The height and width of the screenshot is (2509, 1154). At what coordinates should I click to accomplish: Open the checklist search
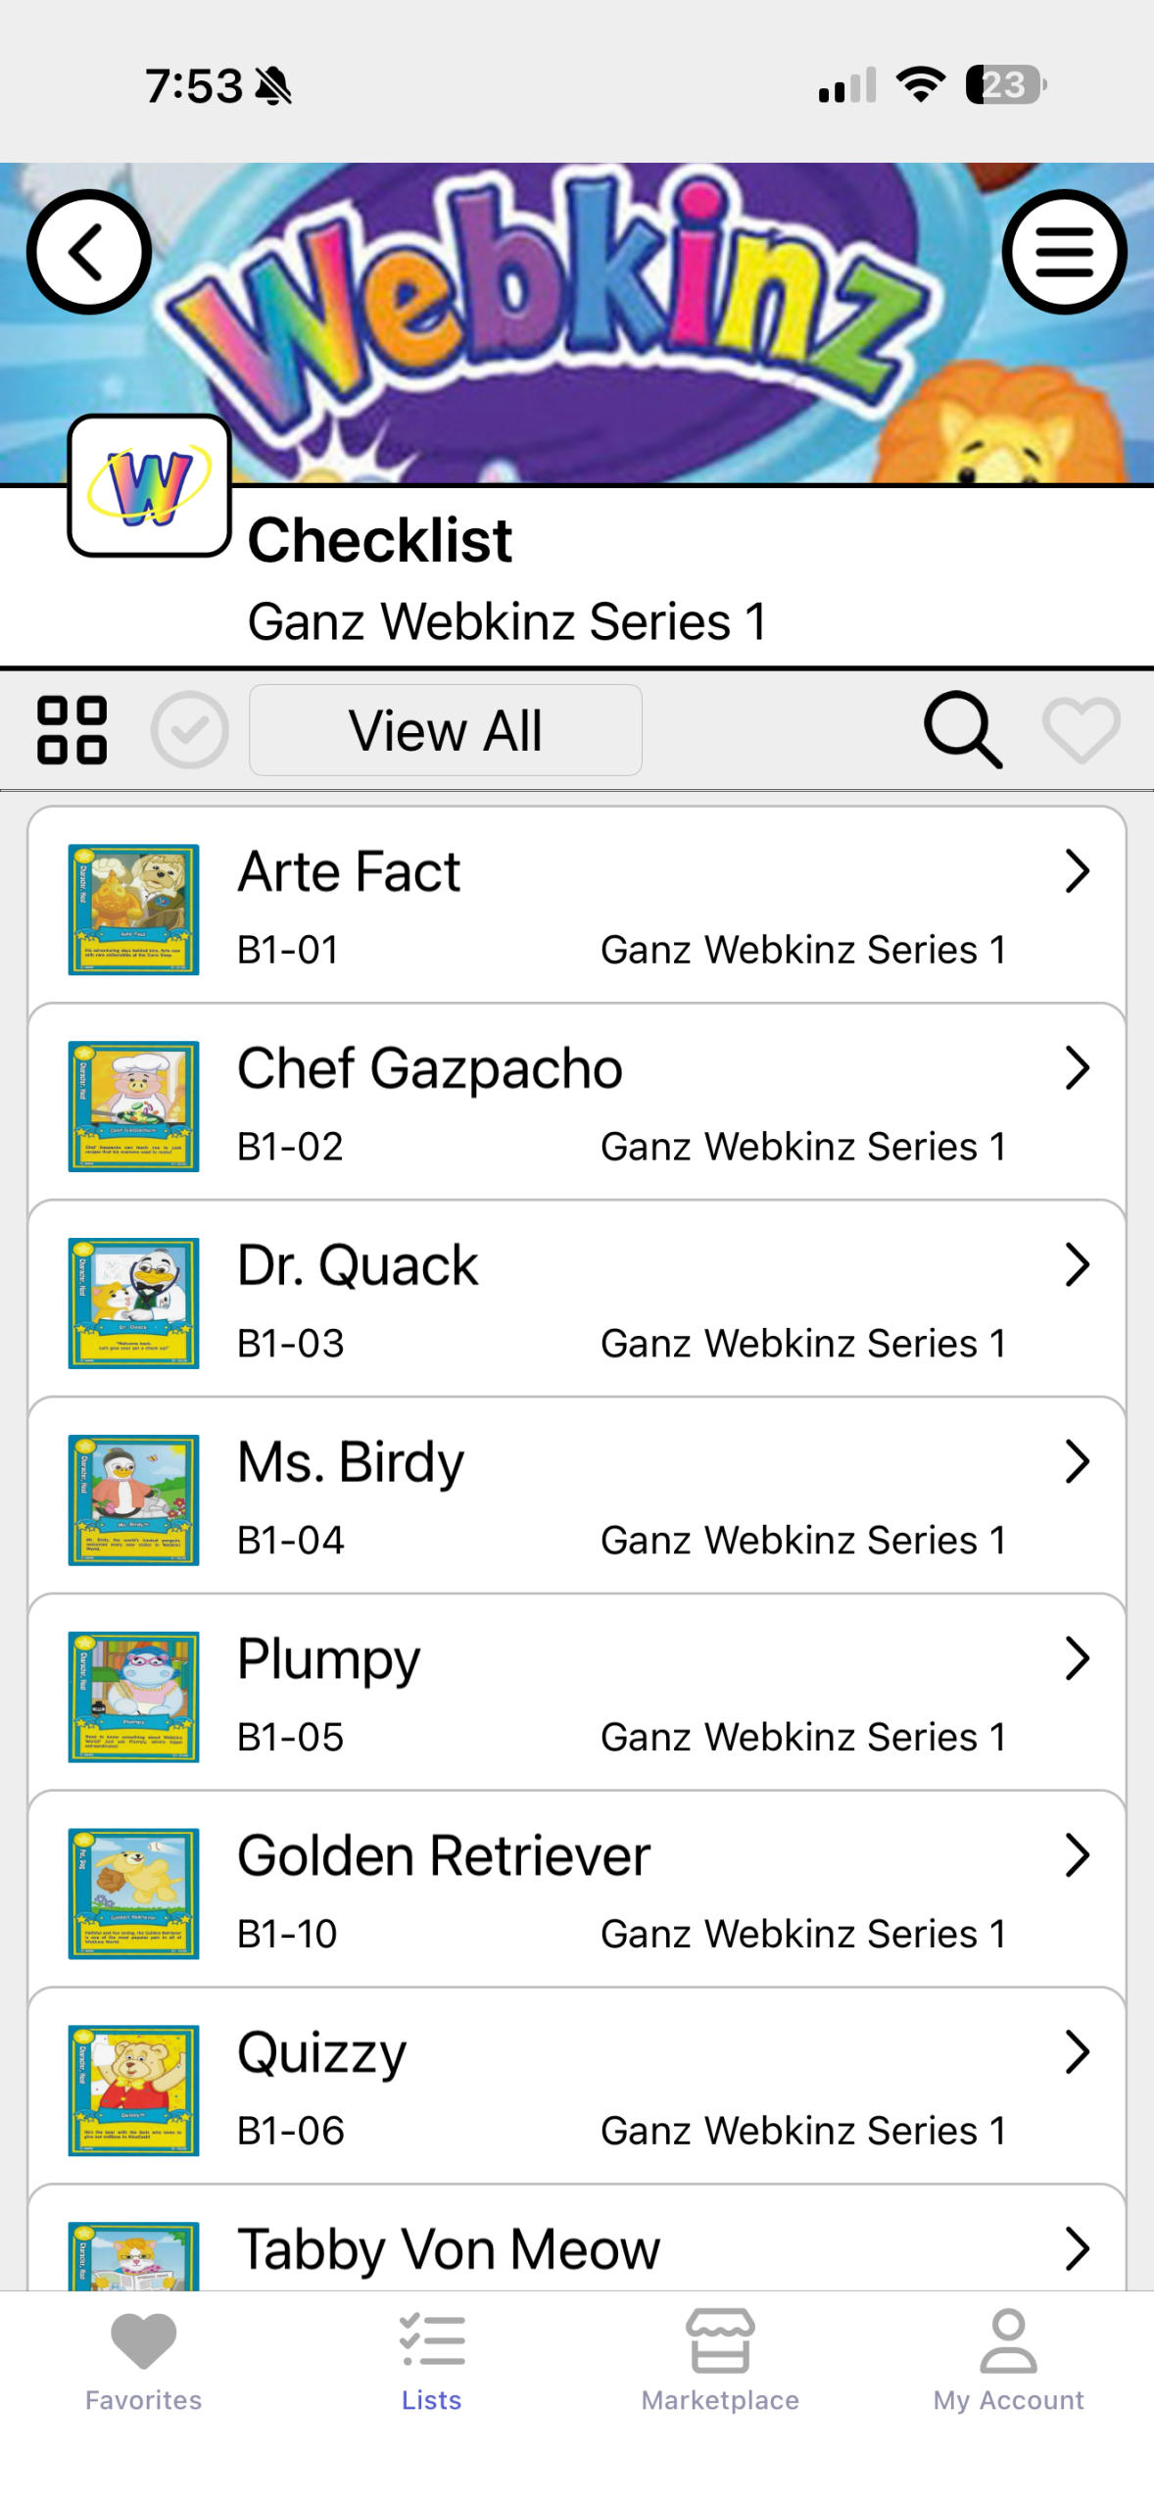point(963,730)
